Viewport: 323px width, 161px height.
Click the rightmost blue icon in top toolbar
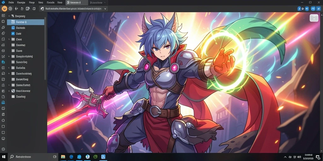click(318, 8)
